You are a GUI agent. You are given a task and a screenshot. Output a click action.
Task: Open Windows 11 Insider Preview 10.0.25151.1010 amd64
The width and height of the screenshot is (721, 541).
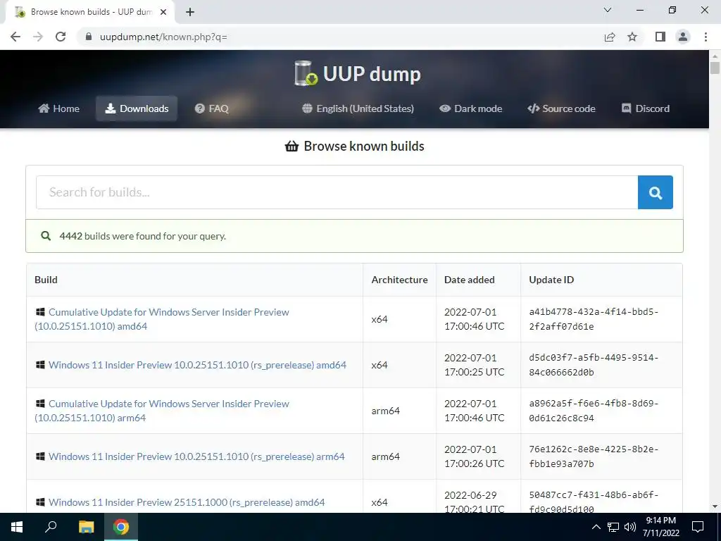[197, 365]
